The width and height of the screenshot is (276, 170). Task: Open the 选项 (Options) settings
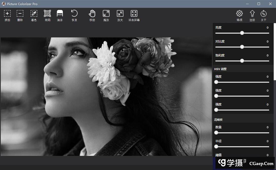[x=239, y=15]
